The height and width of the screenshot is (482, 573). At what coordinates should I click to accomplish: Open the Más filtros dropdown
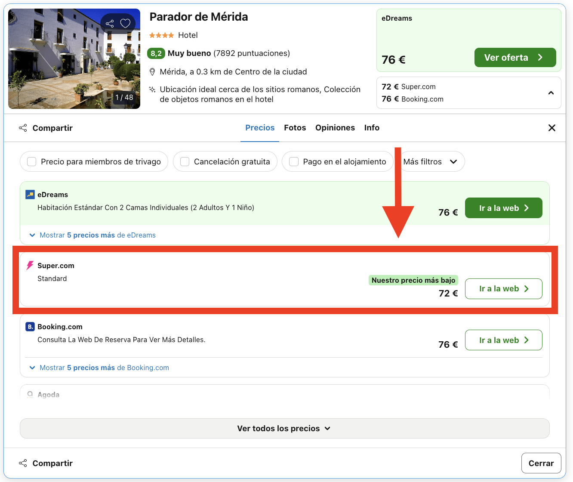[431, 161]
